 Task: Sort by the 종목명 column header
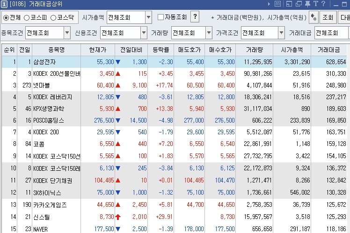[x=57, y=50]
